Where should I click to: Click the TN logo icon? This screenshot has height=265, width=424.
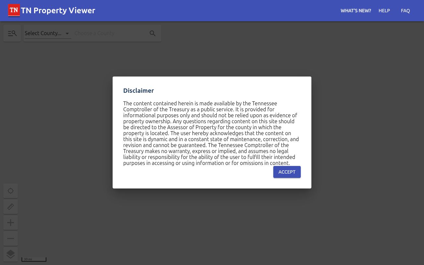14,10
